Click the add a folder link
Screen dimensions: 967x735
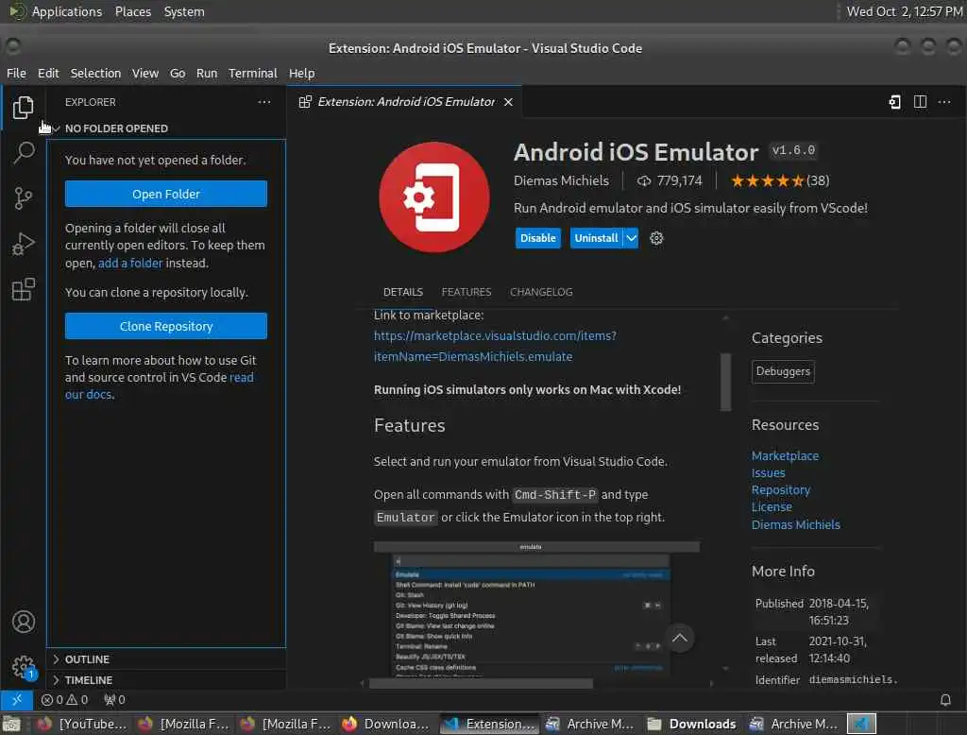130,263
